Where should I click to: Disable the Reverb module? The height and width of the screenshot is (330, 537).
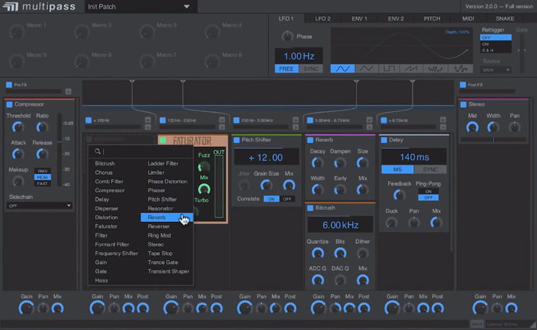[x=310, y=140]
